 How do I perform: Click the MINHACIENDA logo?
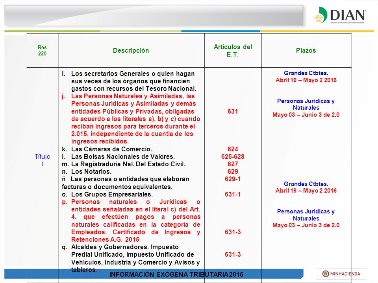(x=341, y=274)
